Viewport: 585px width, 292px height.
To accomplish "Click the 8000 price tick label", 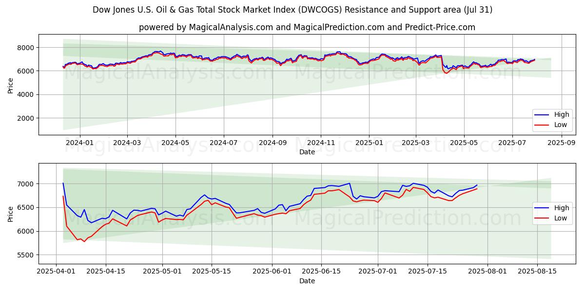I will [x=27, y=47].
